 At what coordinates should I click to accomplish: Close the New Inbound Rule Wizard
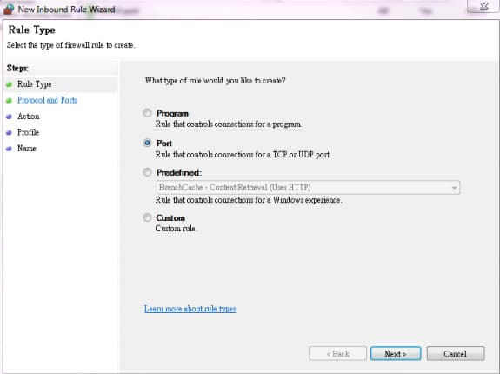click(483, 6)
